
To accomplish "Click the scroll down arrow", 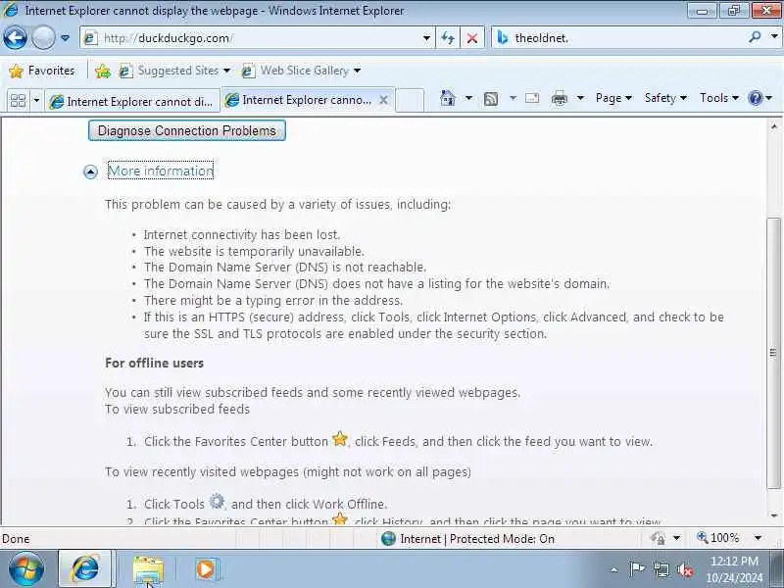I will click(774, 515).
